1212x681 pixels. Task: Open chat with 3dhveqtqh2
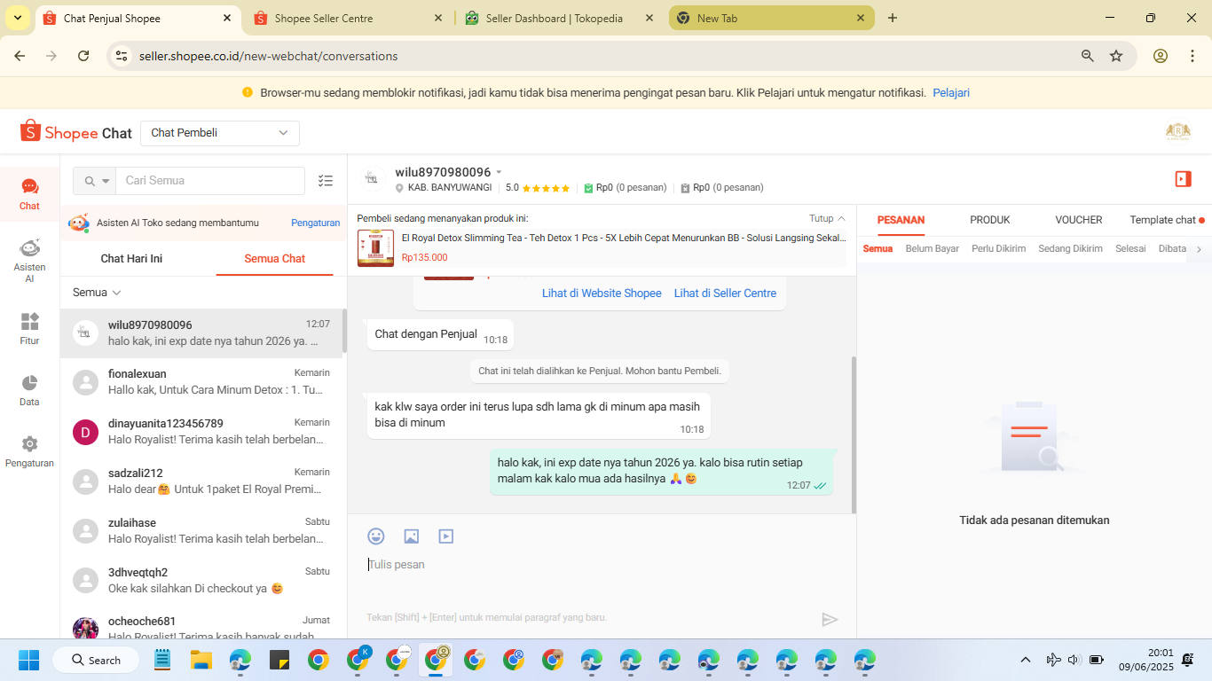pos(201,581)
